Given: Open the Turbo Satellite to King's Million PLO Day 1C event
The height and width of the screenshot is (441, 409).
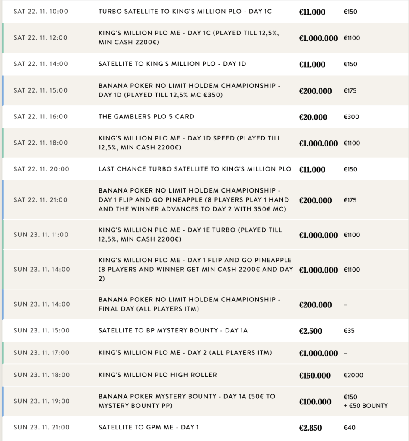Looking at the screenshot, I should [185, 12].
